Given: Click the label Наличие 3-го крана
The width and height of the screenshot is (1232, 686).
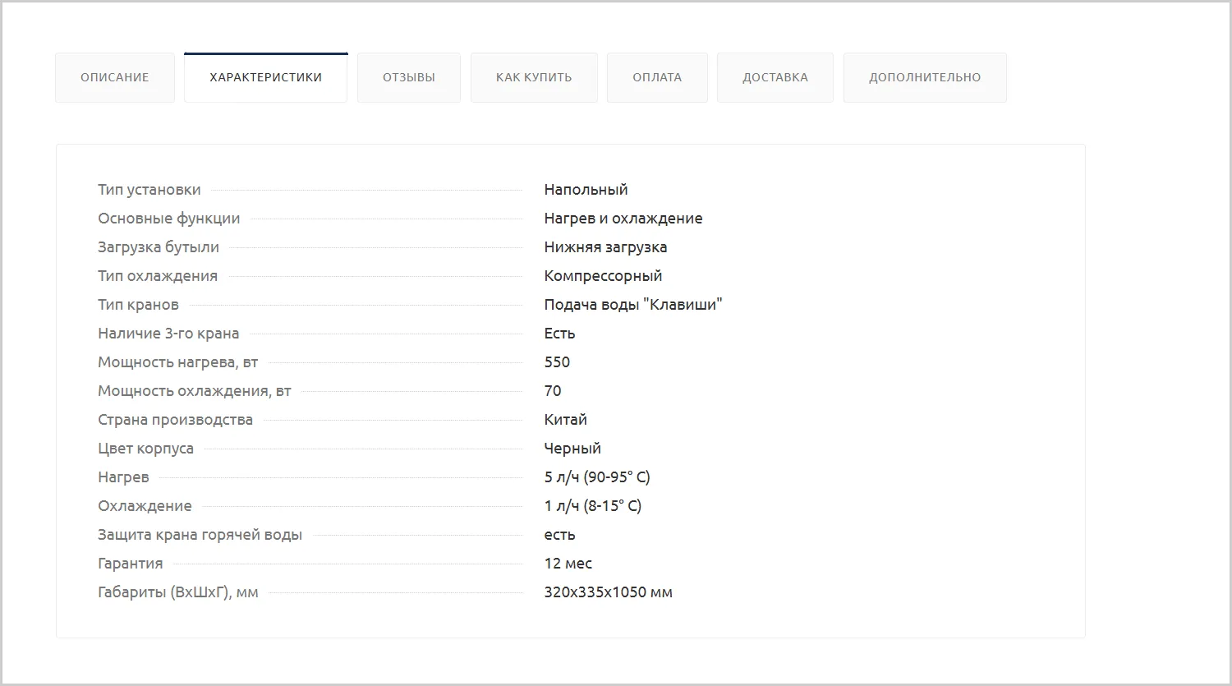Looking at the screenshot, I should coord(168,334).
